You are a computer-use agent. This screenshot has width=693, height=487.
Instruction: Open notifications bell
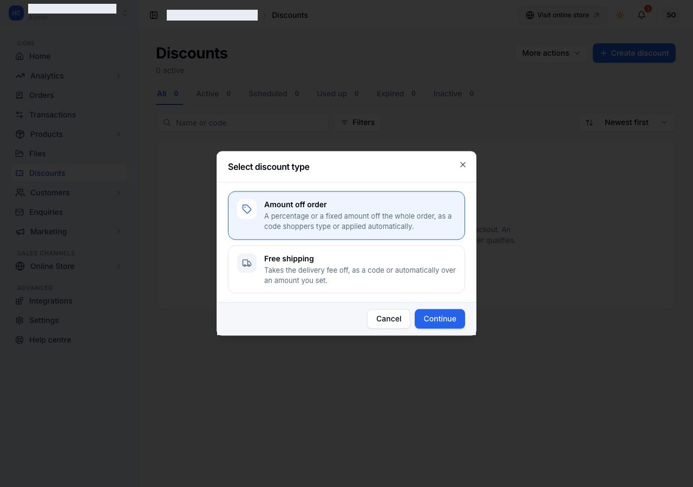point(642,15)
